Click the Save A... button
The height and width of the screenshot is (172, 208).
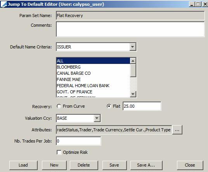click(x=146, y=165)
